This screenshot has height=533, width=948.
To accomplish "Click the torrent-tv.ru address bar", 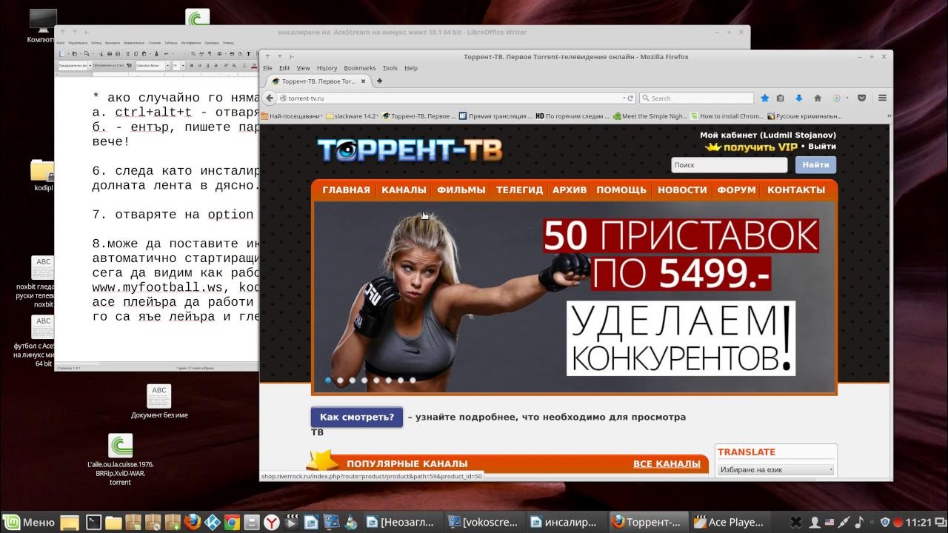I will click(x=452, y=98).
